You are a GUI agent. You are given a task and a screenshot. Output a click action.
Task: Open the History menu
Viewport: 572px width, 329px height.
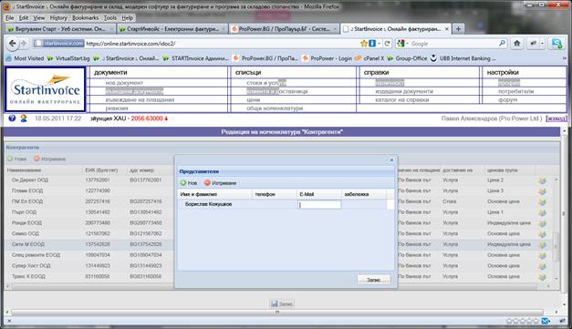coord(58,17)
